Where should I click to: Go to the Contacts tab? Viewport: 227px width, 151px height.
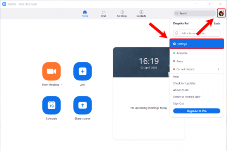(141, 14)
